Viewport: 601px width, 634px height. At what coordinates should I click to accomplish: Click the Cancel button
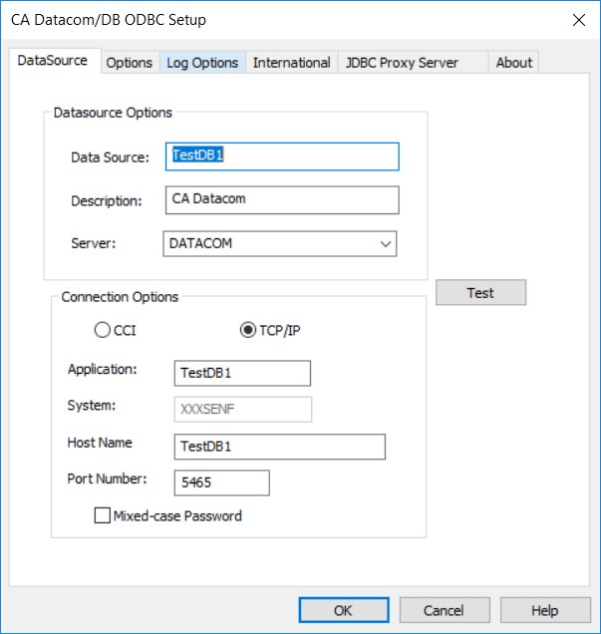point(444,610)
